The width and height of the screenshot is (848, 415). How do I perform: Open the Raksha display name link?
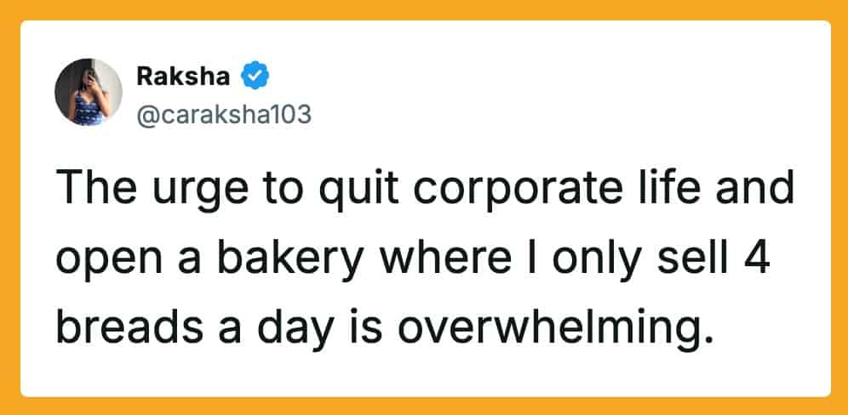182,77
